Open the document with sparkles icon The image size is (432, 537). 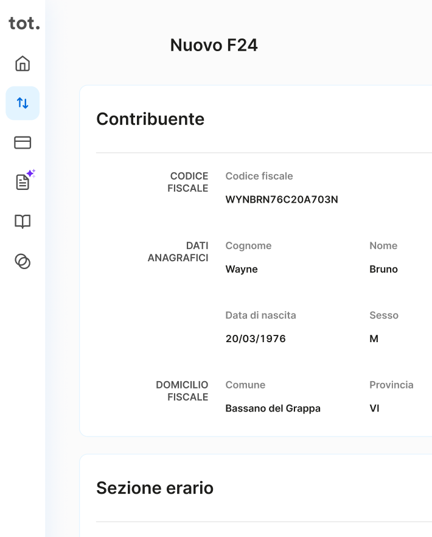pyautogui.click(x=23, y=182)
